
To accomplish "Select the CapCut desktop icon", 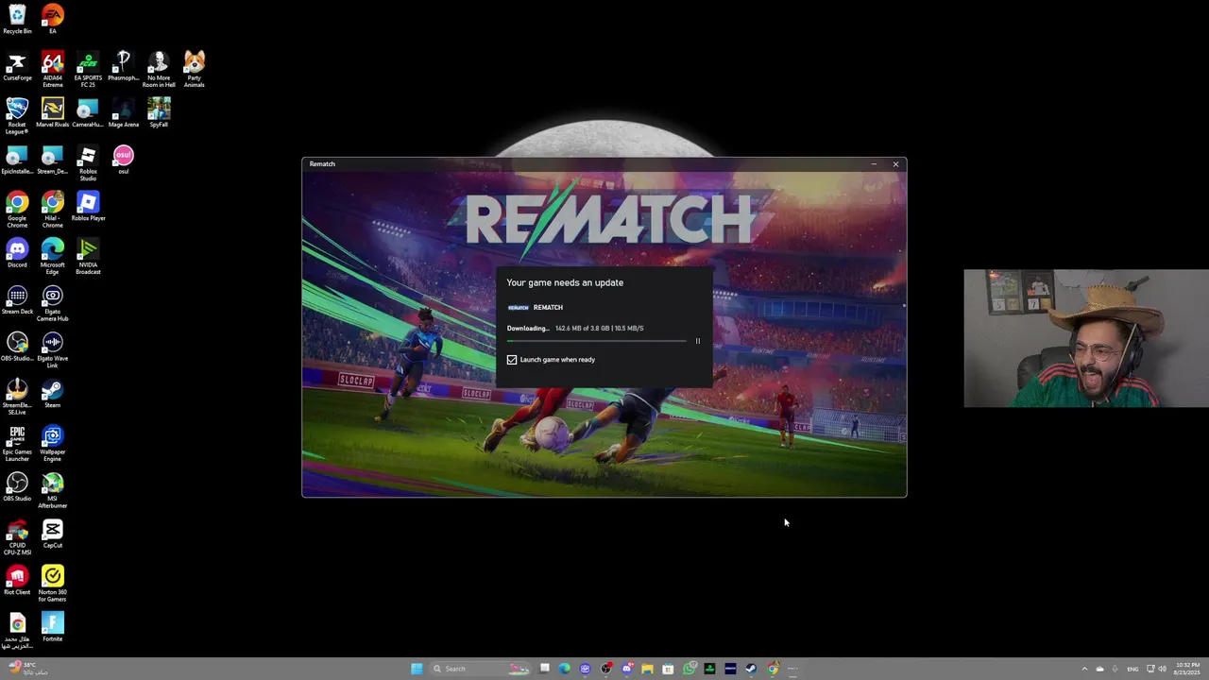I will tap(53, 534).
